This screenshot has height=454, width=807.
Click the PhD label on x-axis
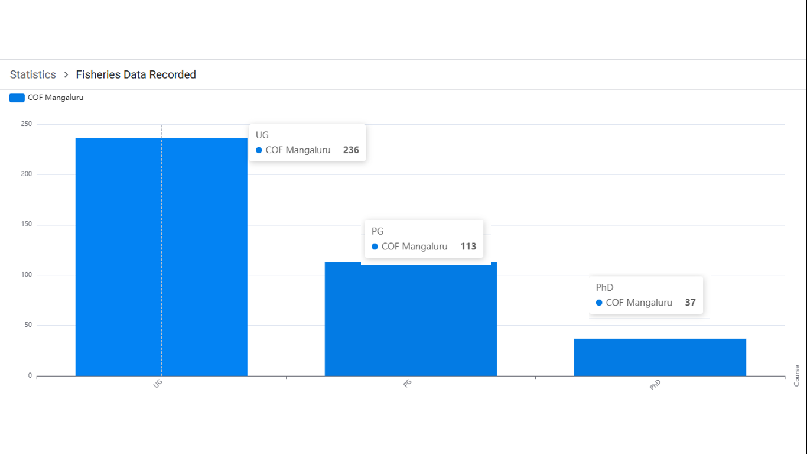(x=655, y=385)
